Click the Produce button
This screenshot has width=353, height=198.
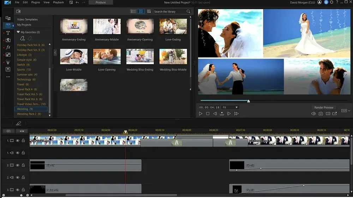coord(101,2)
